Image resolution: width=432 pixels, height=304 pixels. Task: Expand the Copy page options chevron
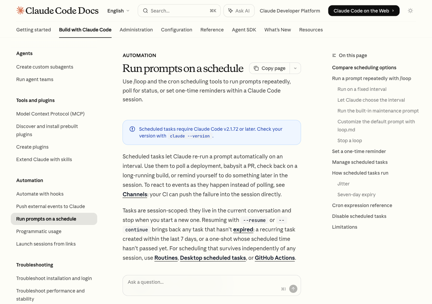pos(295,68)
